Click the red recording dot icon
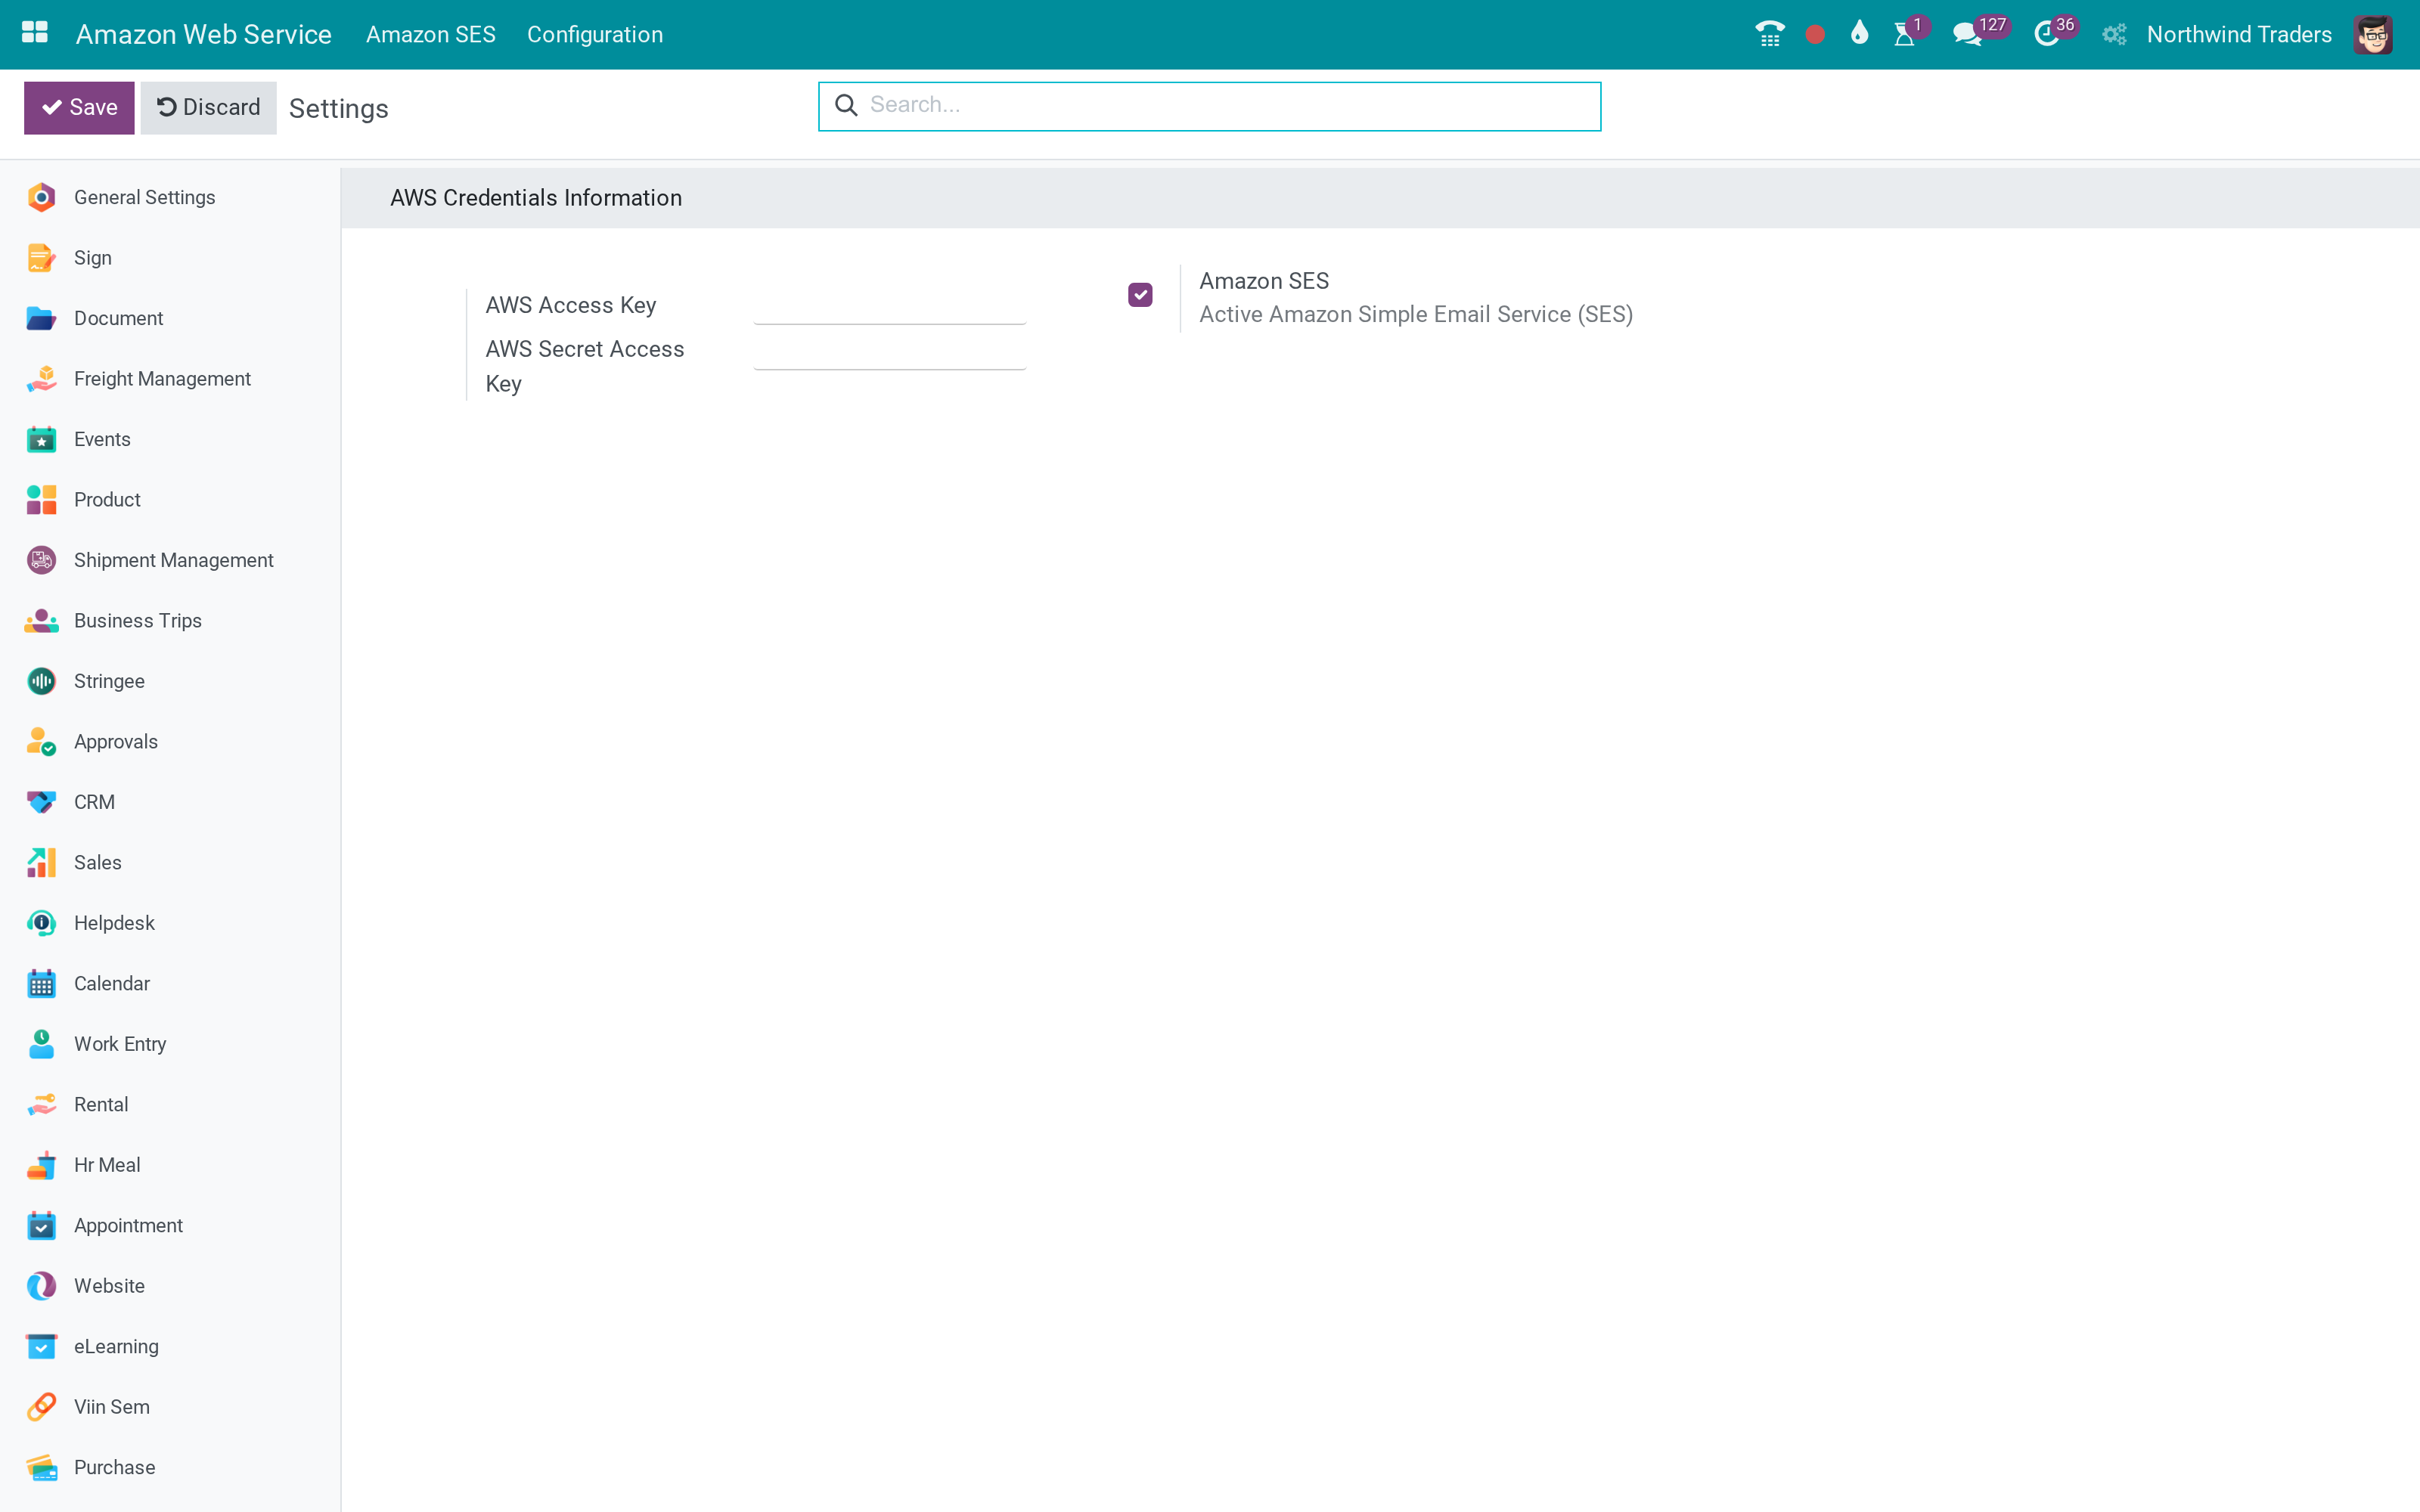Screen dimensions: 2420x1512 click(x=1815, y=35)
